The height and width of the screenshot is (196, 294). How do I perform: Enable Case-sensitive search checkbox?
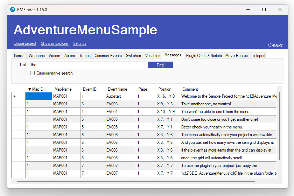coord(33,73)
